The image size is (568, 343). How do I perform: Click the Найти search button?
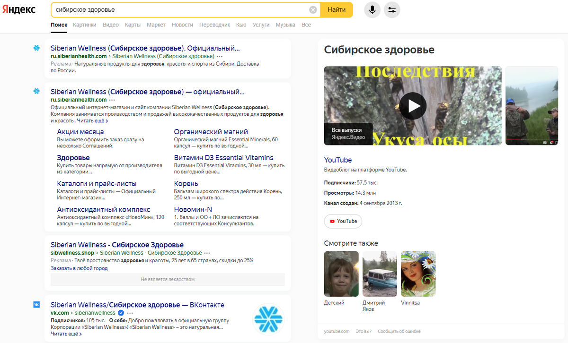click(337, 9)
